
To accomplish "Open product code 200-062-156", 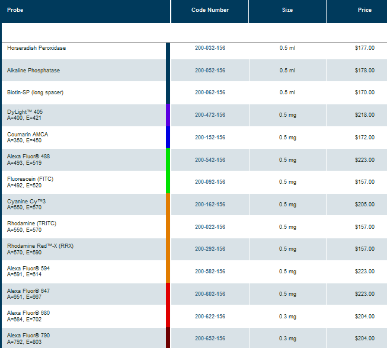I will point(210,92).
